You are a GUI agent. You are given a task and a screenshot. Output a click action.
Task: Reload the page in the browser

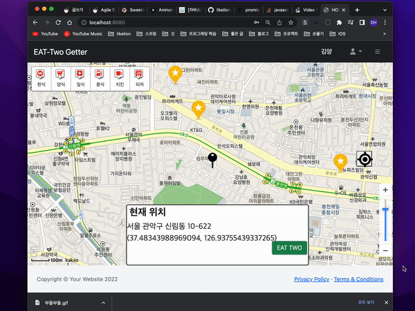point(58,23)
